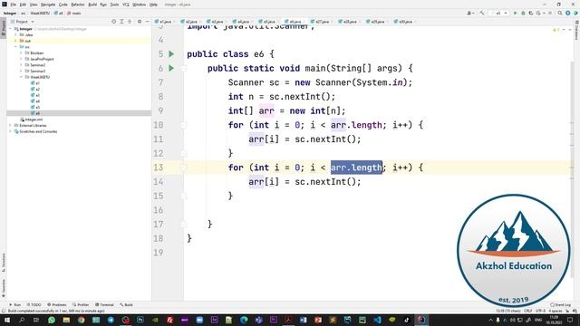Open the run configuration dropdown
Image resolution: width=580 pixels, height=326 pixels.
tap(499, 13)
